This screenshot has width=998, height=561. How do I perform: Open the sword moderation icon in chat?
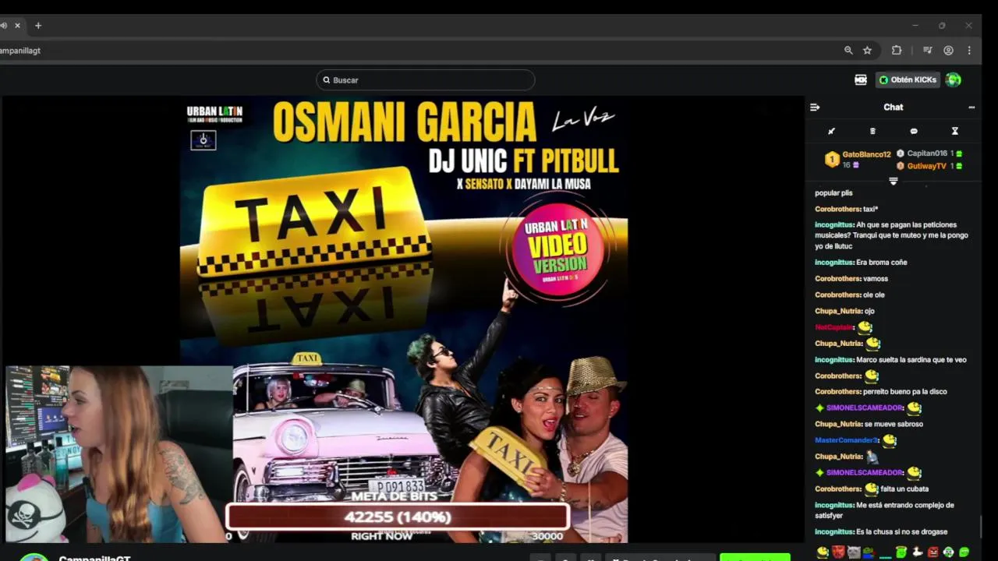pyautogui.click(x=831, y=131)
